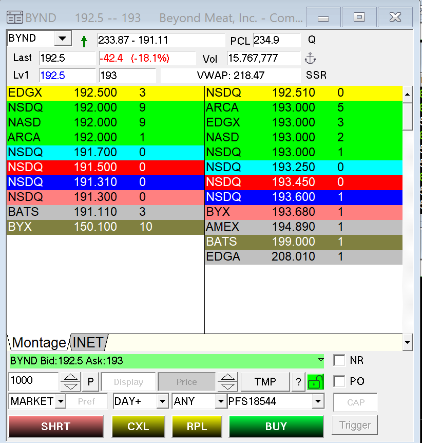
Task: Expand the BYND Bid/Ask green dropdown
Action: point(321,360)
